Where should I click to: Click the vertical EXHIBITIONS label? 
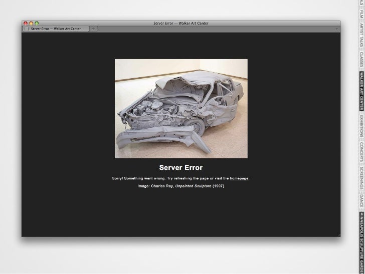click(361, 127)
